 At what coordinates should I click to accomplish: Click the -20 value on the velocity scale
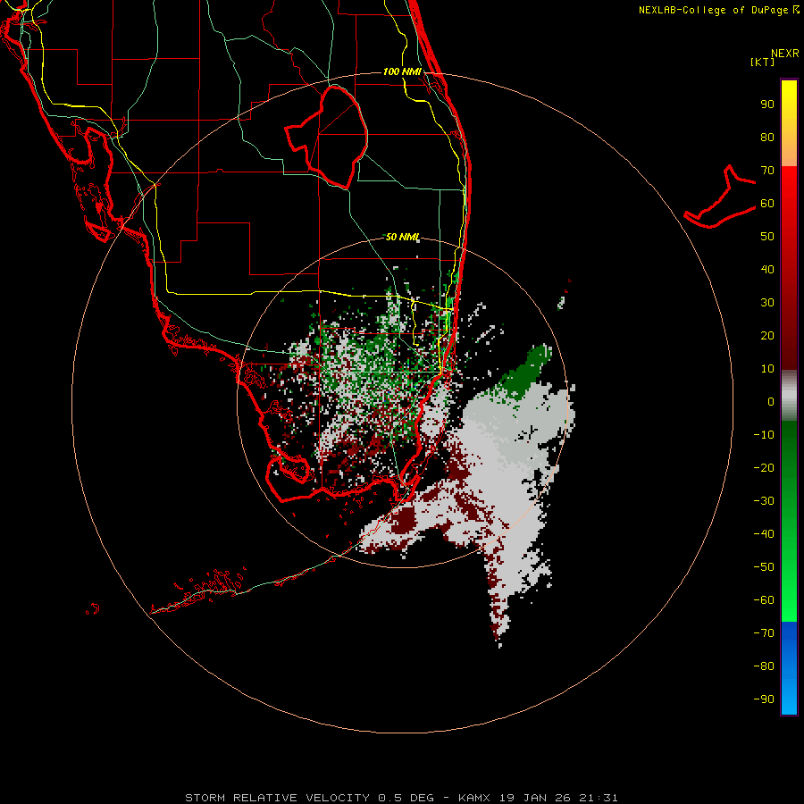click(x=764, y=468)
